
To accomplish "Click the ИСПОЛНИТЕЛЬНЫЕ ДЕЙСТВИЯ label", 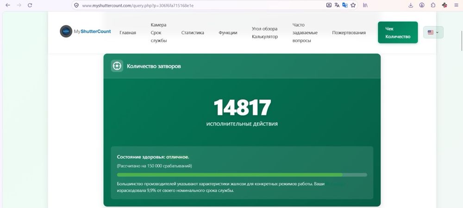I will click(242, 124).
